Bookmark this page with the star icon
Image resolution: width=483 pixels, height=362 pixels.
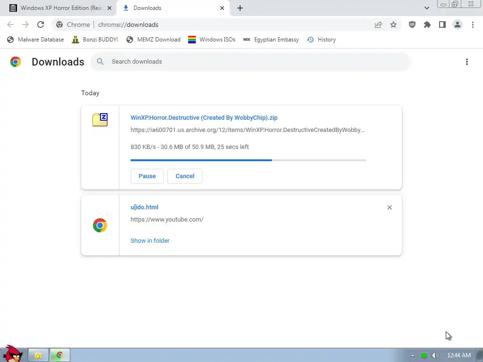tap(393, 25)
